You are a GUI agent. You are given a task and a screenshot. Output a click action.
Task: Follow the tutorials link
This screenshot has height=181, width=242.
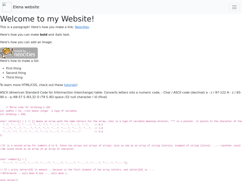coord(70,85)
